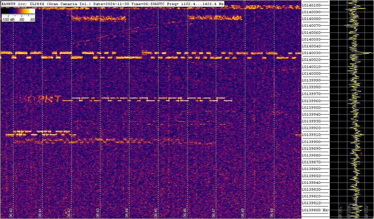Image resolution: width=374 pixels, height=219 pixels.
Task: Click the 10139890 frequency scale label
Action: [x=311, y=149]
